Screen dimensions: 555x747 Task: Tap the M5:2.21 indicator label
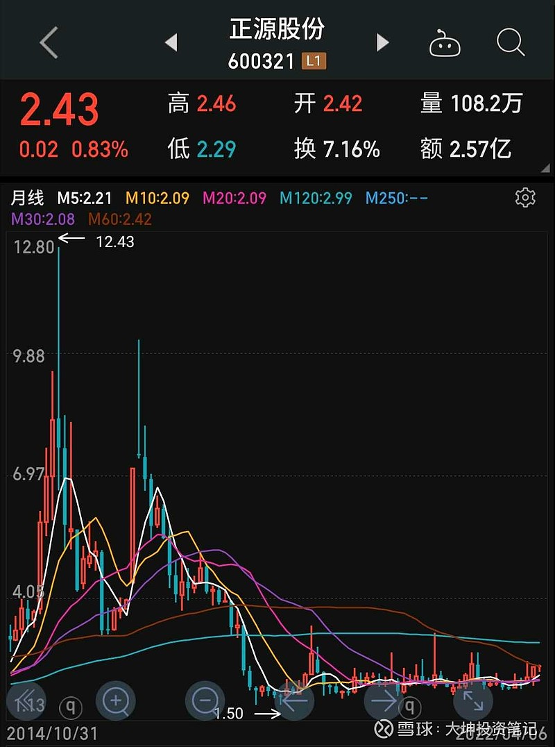click(x=85, y=198)
